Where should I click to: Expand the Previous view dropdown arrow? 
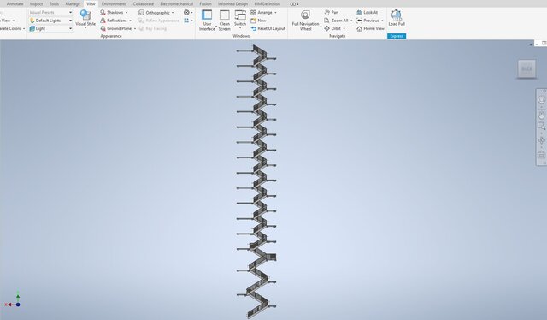click(382, 21)
